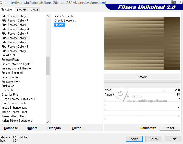Image resolution: width=183 pixels, height=144 pixels.
Task: Open the filter Editor...
Action: (77, 128)
